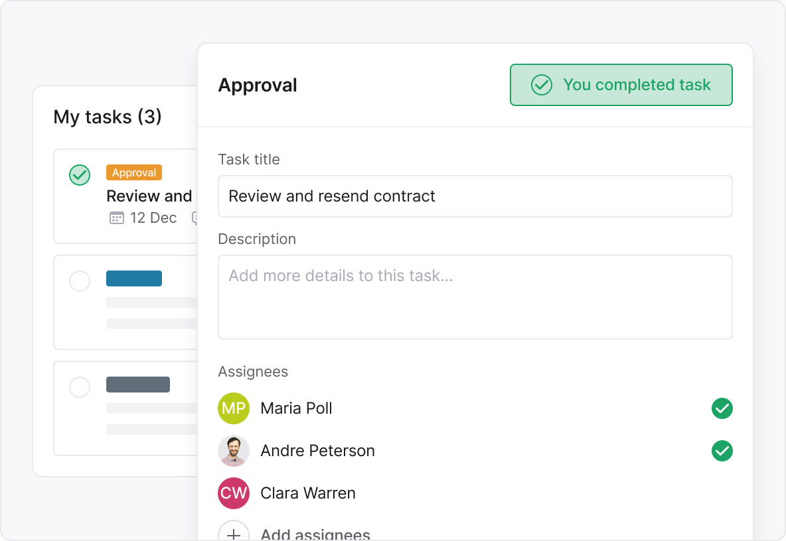Screen dimensions: 786x541
Task: Click the Task title input field
Action: [475, 196]
